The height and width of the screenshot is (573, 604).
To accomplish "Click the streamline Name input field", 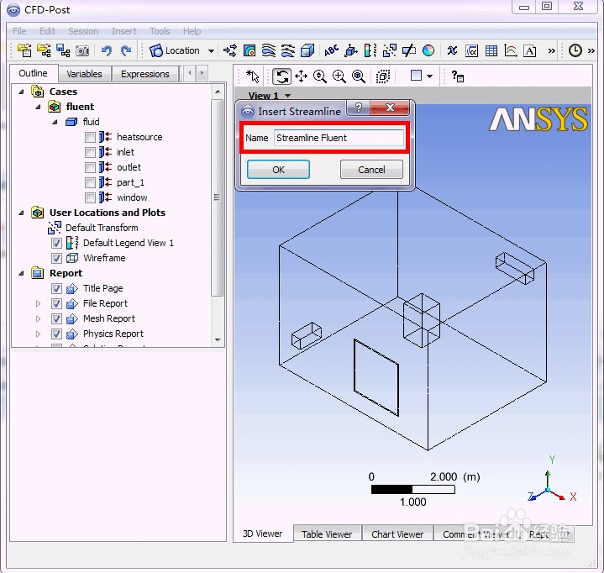I will pyautogui.click(x=339, y=138).
